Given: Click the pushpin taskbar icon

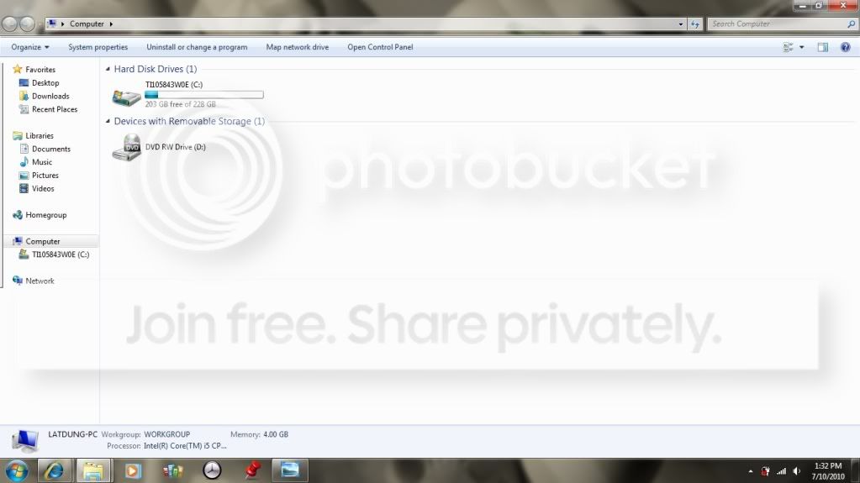Looking at the screenshot, I should click(x=252, y=470).
